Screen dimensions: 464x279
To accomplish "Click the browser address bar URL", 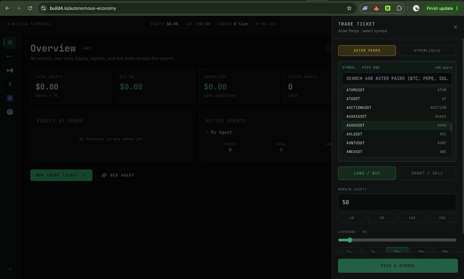I will 83,8.
